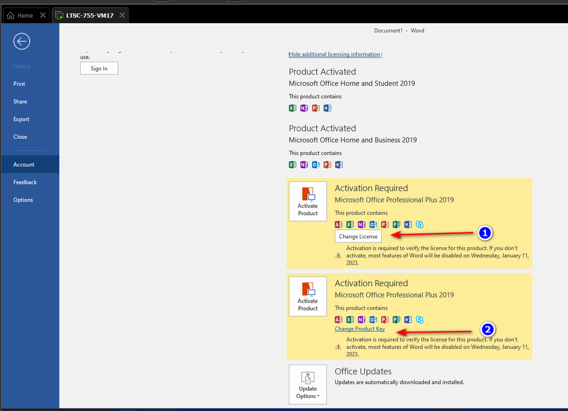The width and height of the screenshot is (568, 411).
Task: Click Outlook icon above Change License button
Action: [373, 225]
